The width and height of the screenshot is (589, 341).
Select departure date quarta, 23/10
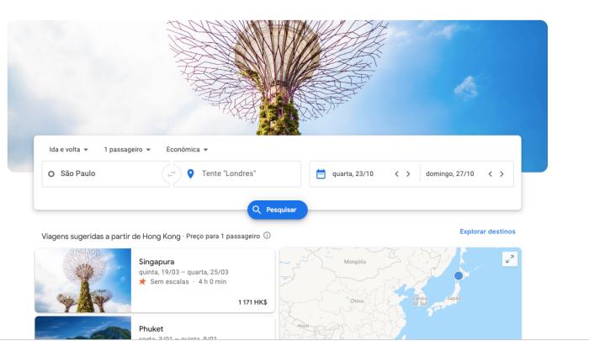coord(353,173)
